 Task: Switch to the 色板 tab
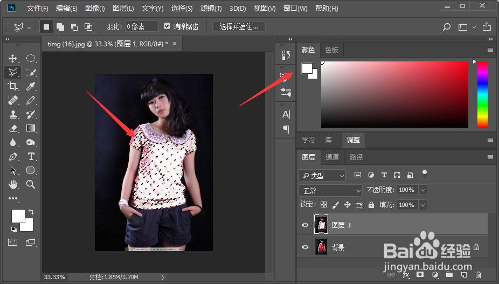(x=331, y=50)
